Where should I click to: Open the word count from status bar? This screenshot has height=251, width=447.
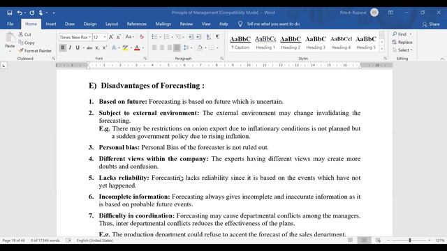tap(45, 241)
